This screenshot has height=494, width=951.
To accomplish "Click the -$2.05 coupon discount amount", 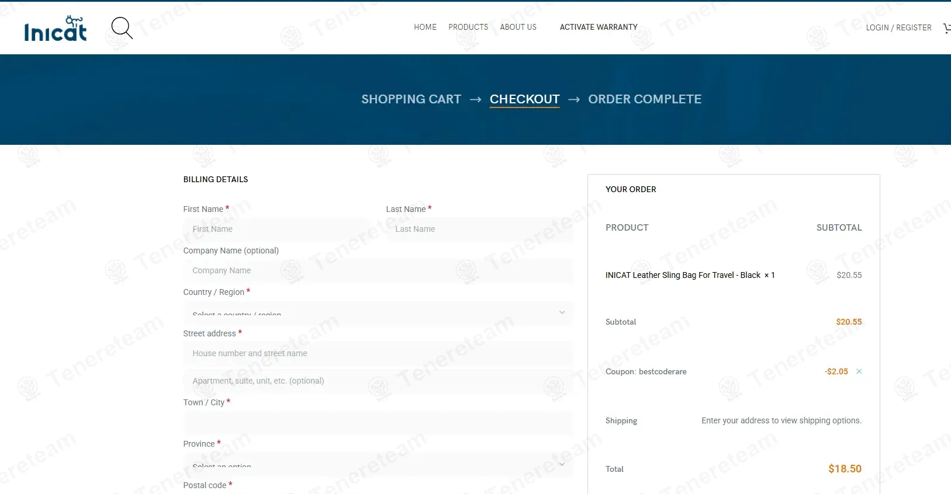I will [836, 371].
